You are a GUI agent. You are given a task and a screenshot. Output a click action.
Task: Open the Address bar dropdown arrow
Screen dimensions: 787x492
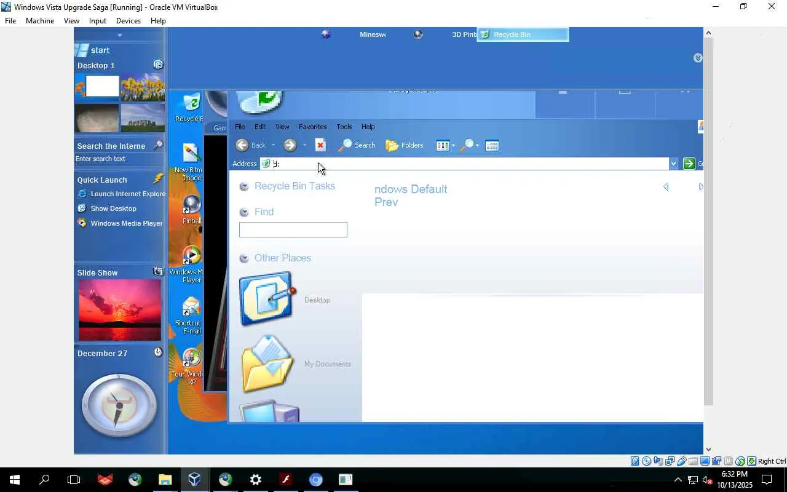point(673,164)
